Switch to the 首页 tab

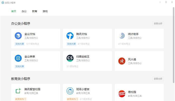(x=14, y=11)
